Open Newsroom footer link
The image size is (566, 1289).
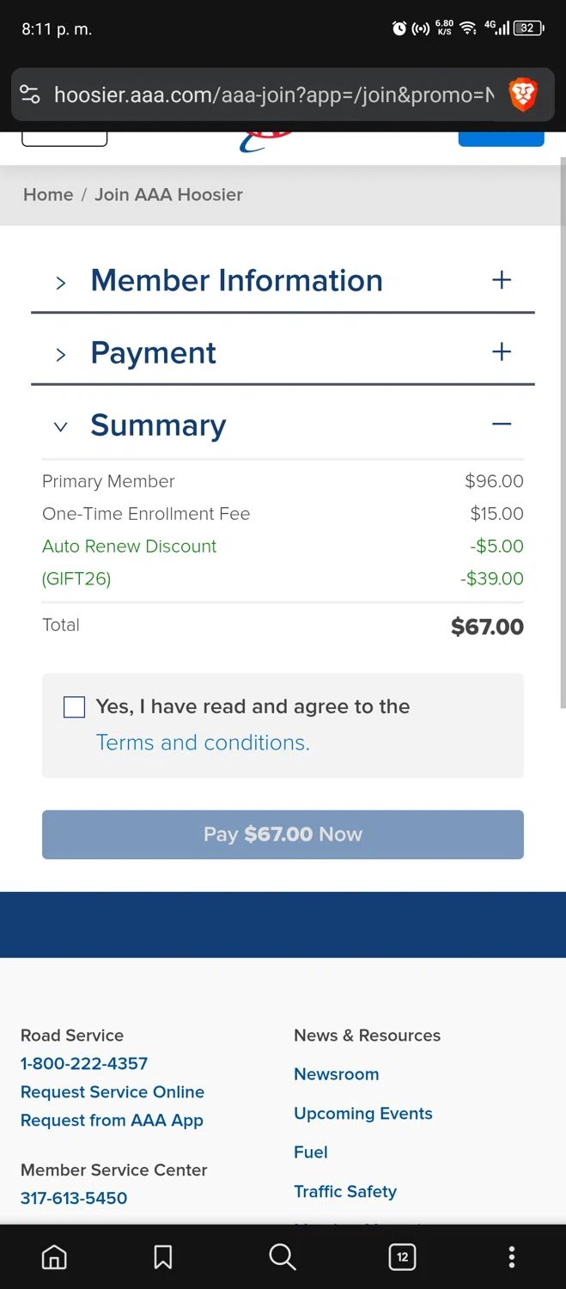336,1074
